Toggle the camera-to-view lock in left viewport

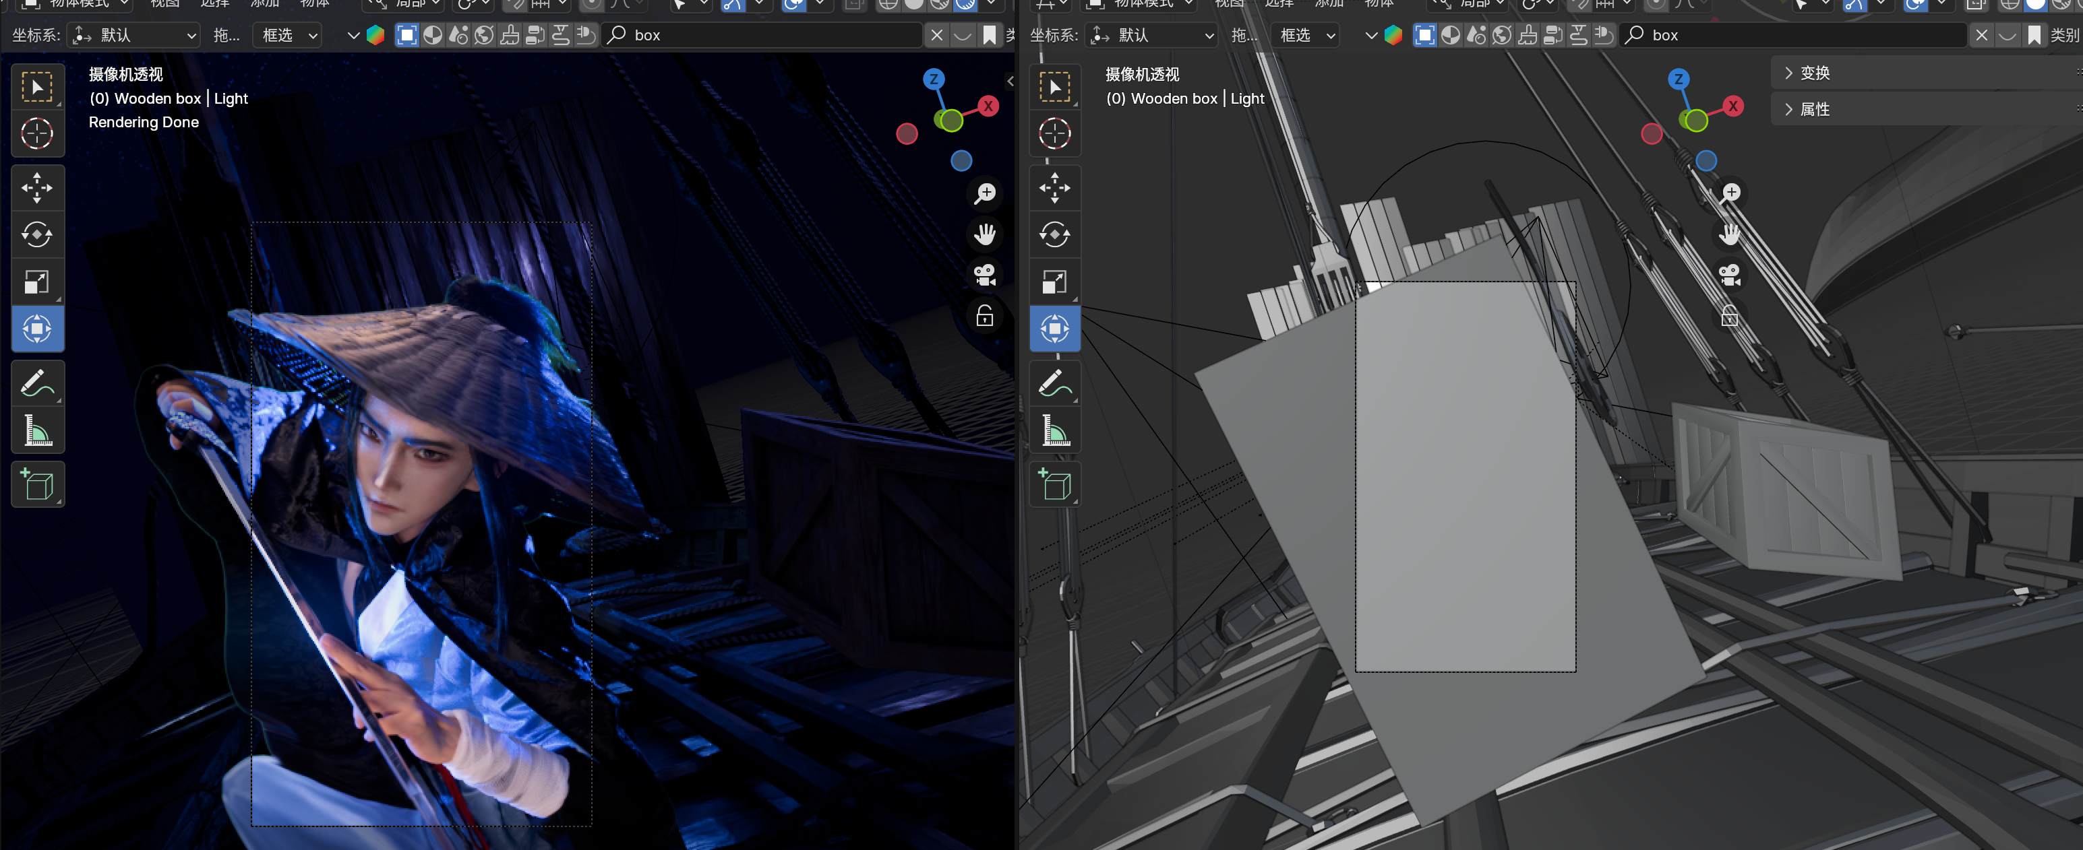point(985,315)
